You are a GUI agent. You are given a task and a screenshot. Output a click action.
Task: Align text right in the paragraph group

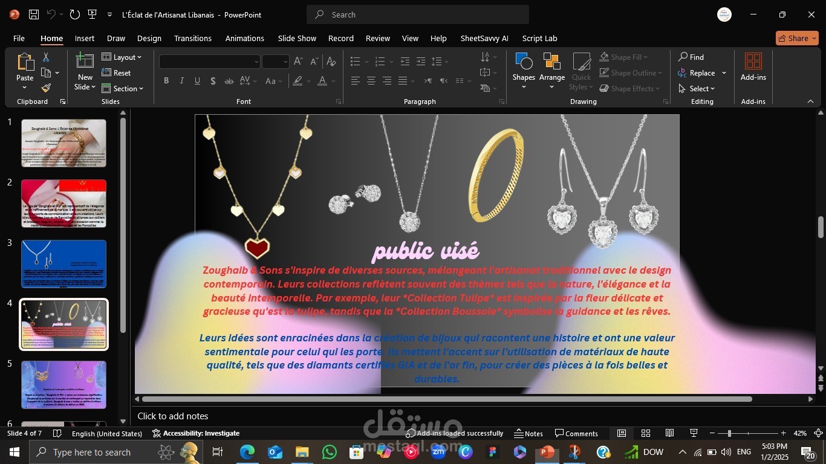387,81
